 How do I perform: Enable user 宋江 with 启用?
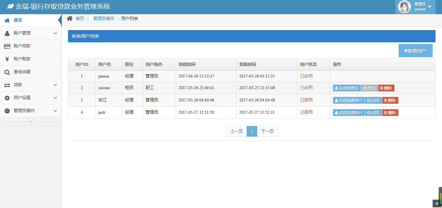point(373,100)
